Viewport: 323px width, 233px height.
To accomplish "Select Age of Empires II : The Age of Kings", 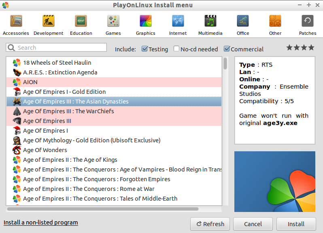I will pos(114,160).
